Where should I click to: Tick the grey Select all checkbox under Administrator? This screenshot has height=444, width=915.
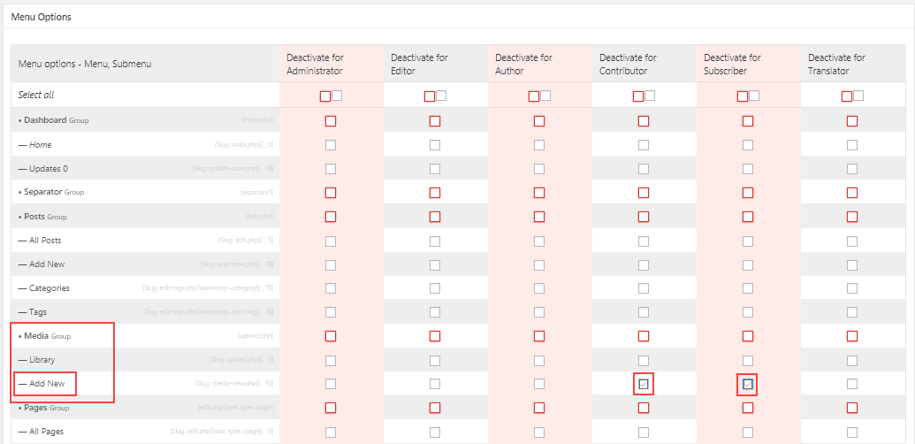337,96
